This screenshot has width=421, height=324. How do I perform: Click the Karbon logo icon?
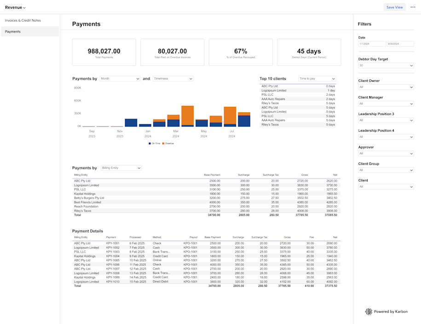(368, 312)
